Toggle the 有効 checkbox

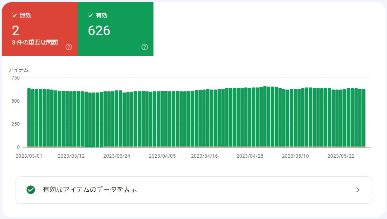pyautogui.click(x=91, y=15)
